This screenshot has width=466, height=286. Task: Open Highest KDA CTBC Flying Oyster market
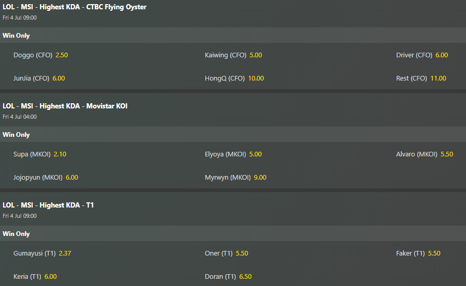tap(74, 7)
